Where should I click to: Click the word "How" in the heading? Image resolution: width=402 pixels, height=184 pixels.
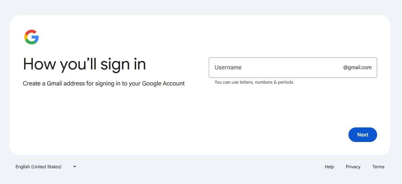click(39, 64)
